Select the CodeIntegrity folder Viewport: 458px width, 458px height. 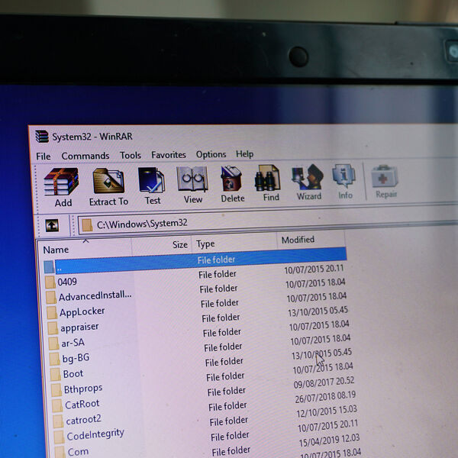95,434
